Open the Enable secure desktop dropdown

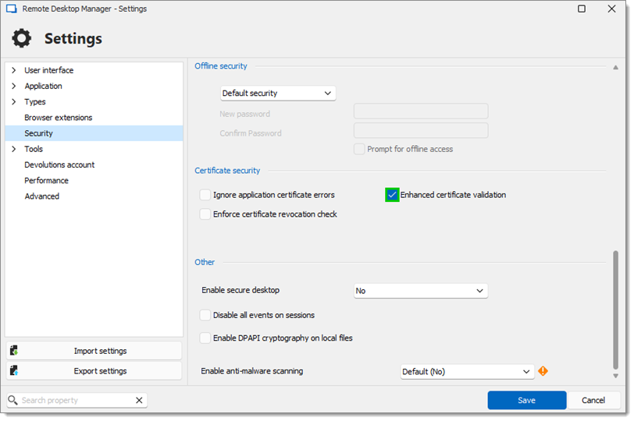(x=421, y=291)
